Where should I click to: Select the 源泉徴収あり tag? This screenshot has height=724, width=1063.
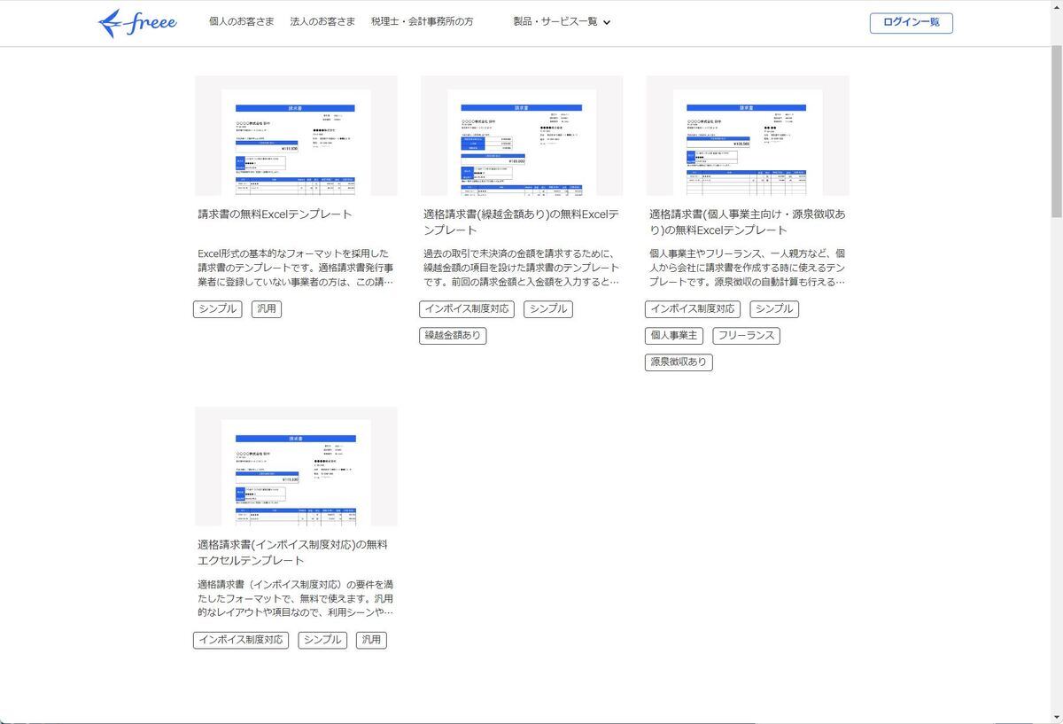coord(679,362)
